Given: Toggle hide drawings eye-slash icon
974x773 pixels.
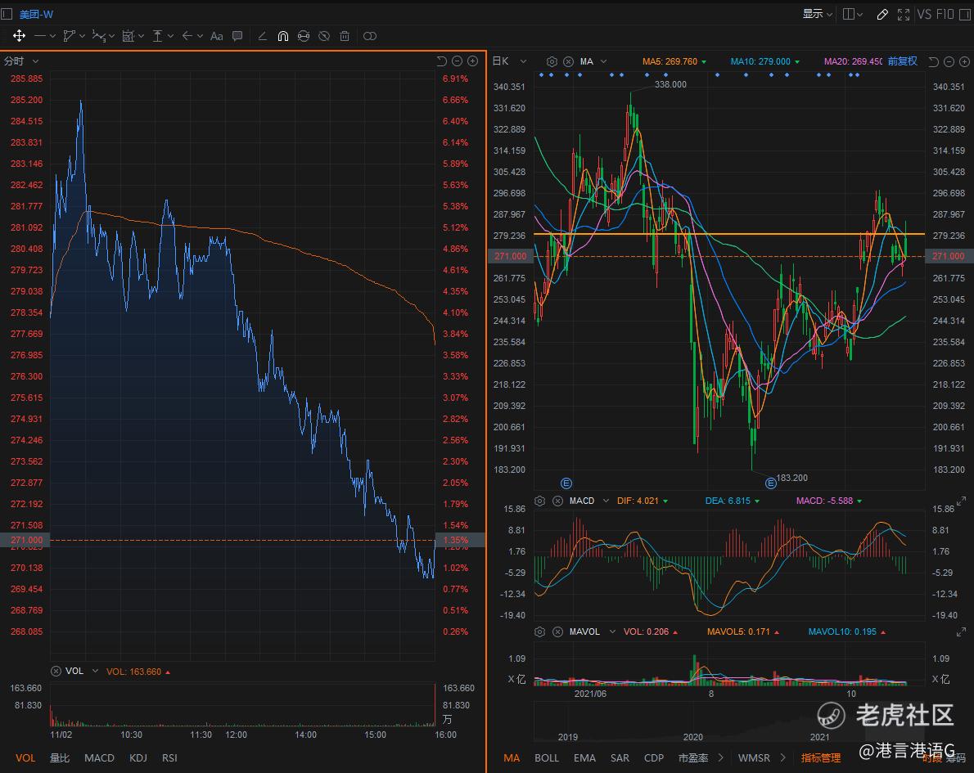Looking at the screenshot, I should coord(324,36).
